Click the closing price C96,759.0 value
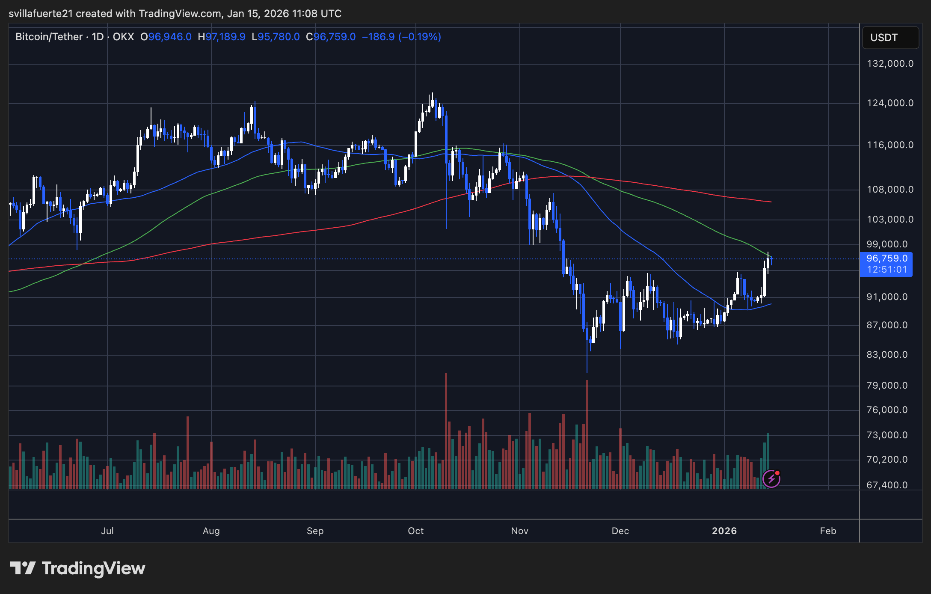This screenshot has width=931, height=594. tap(331, 37)
